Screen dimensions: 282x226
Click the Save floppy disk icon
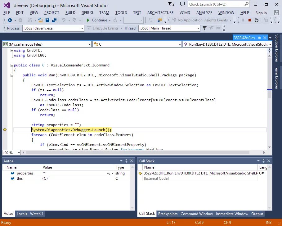point(47,20)
